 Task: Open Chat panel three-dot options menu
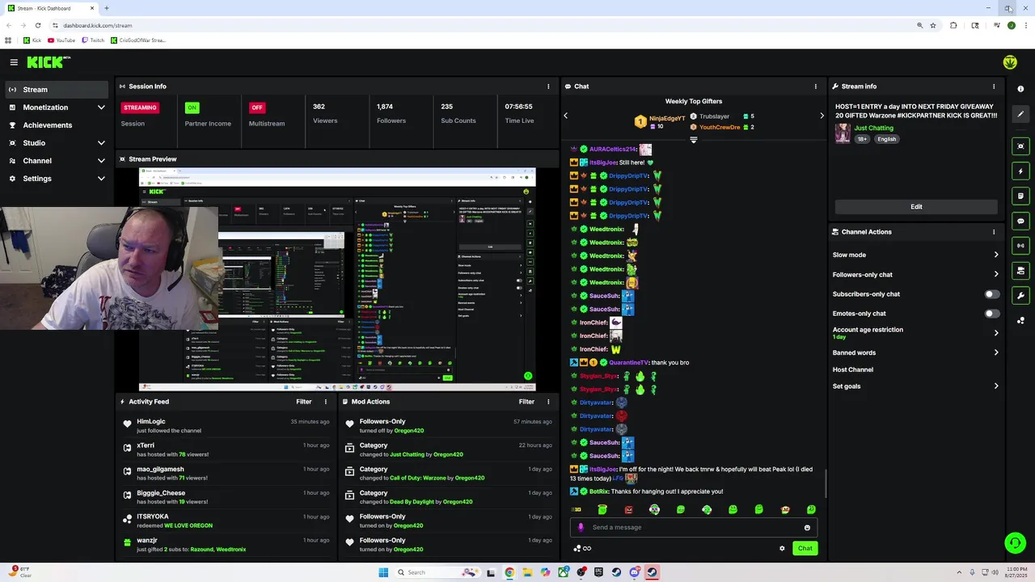point(815,86)
